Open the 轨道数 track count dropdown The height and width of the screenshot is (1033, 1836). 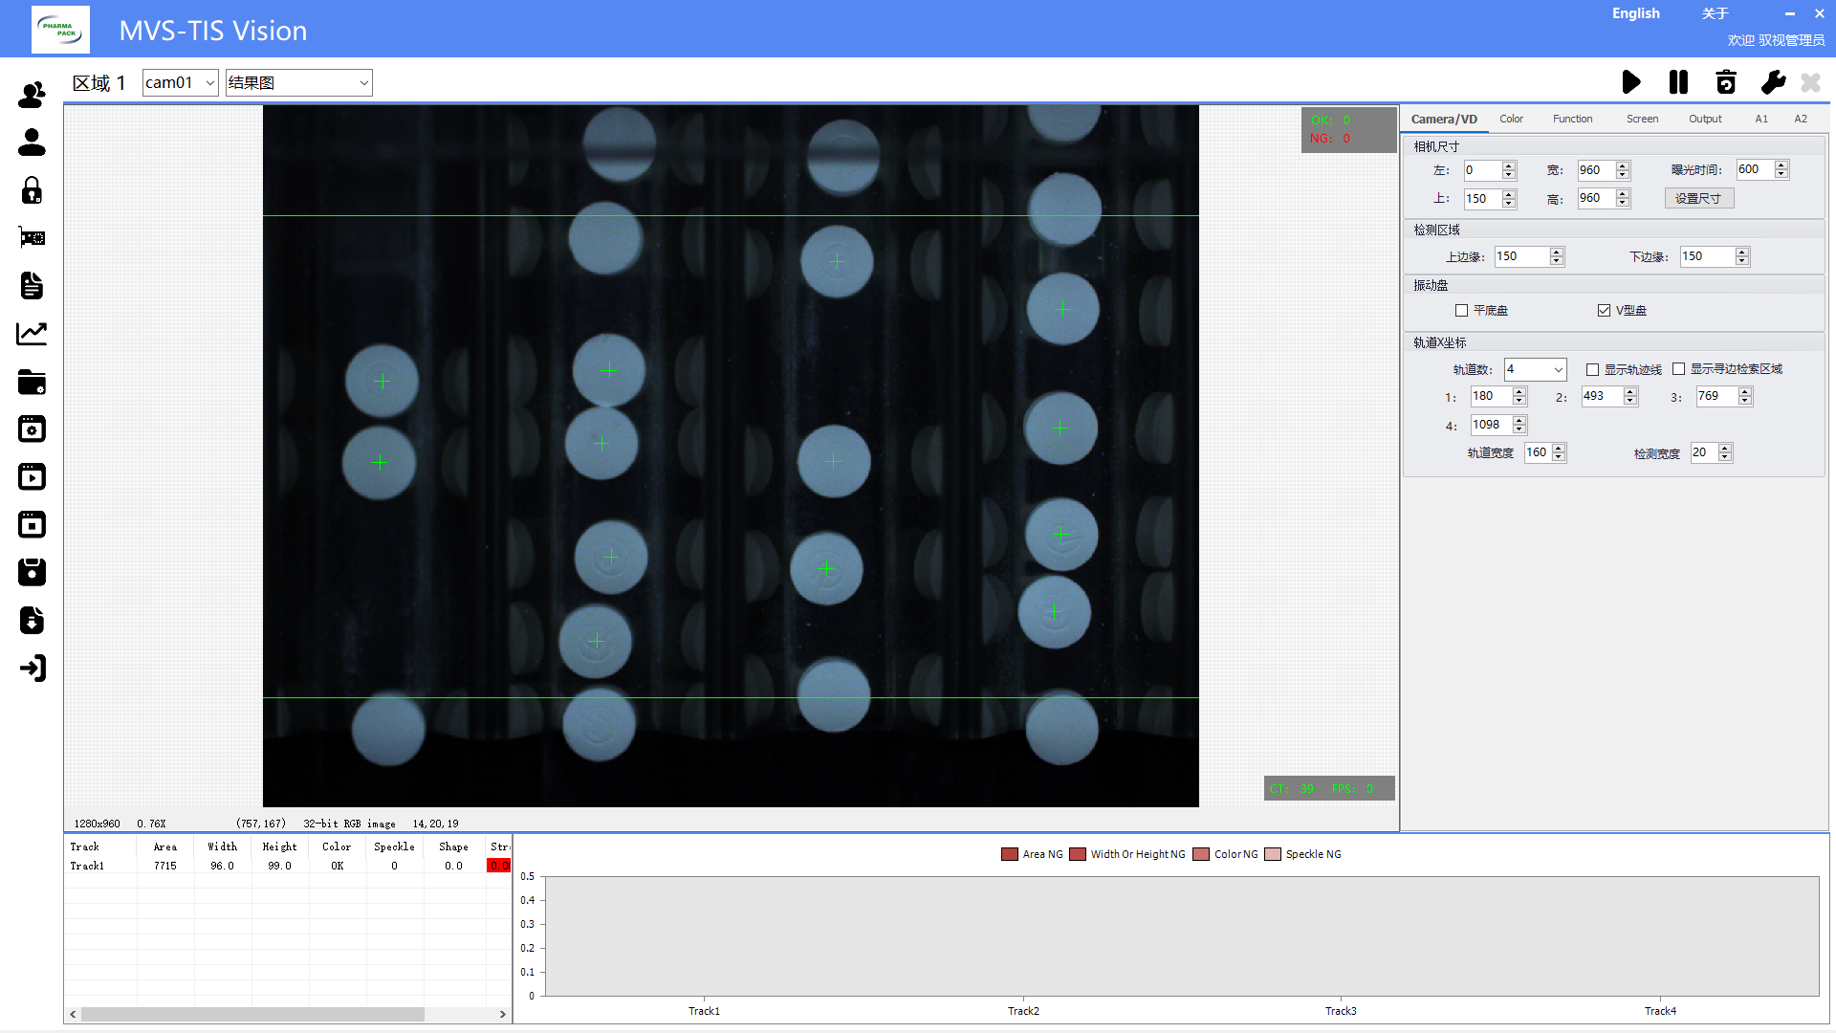tap(1535, 369)
